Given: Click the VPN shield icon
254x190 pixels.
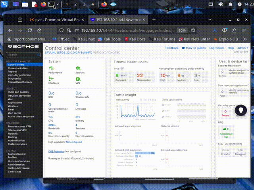Looking at the screenshot, I should click(78, 80).
